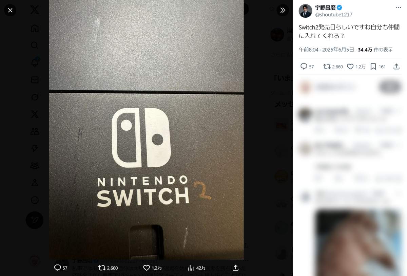
Task: Go to Home in the left sidebar
Action: (35, 28)
